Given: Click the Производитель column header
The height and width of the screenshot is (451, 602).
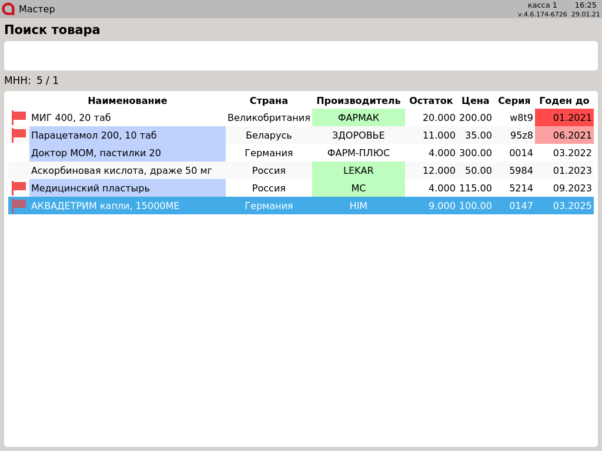Looking at the screenshot, I should (358, 100).
